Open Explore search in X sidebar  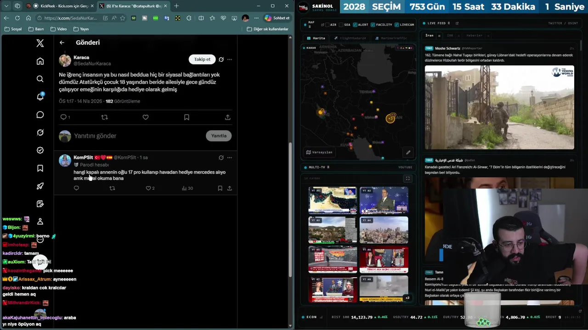tap(40, 79)
